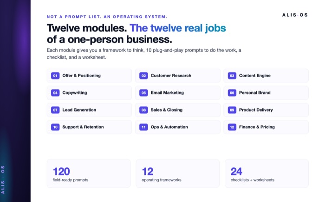Click the 01 number badge
325x202 pixels.
[x=55, y=76]
